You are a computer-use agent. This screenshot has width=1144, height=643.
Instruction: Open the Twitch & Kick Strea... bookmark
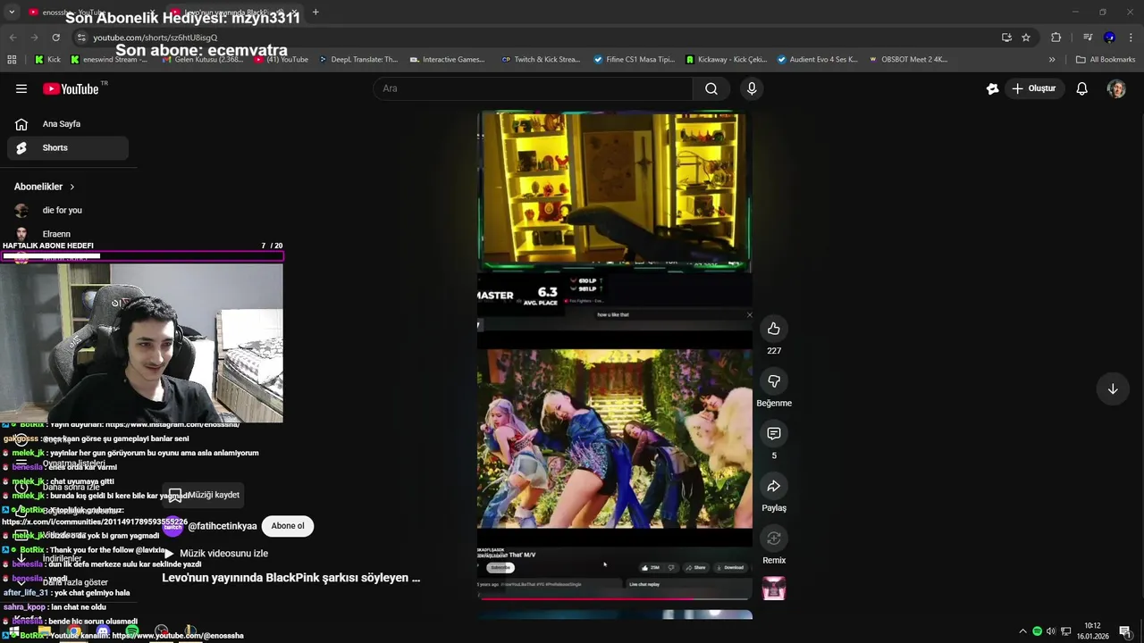(542, 60)
